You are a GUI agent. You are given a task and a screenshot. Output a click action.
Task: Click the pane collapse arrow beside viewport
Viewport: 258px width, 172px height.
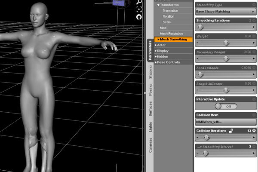pos(145,93)
